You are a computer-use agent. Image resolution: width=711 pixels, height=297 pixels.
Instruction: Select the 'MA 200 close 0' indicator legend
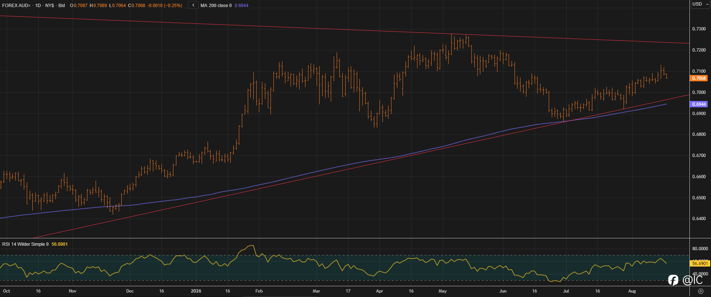click(216, 6)
